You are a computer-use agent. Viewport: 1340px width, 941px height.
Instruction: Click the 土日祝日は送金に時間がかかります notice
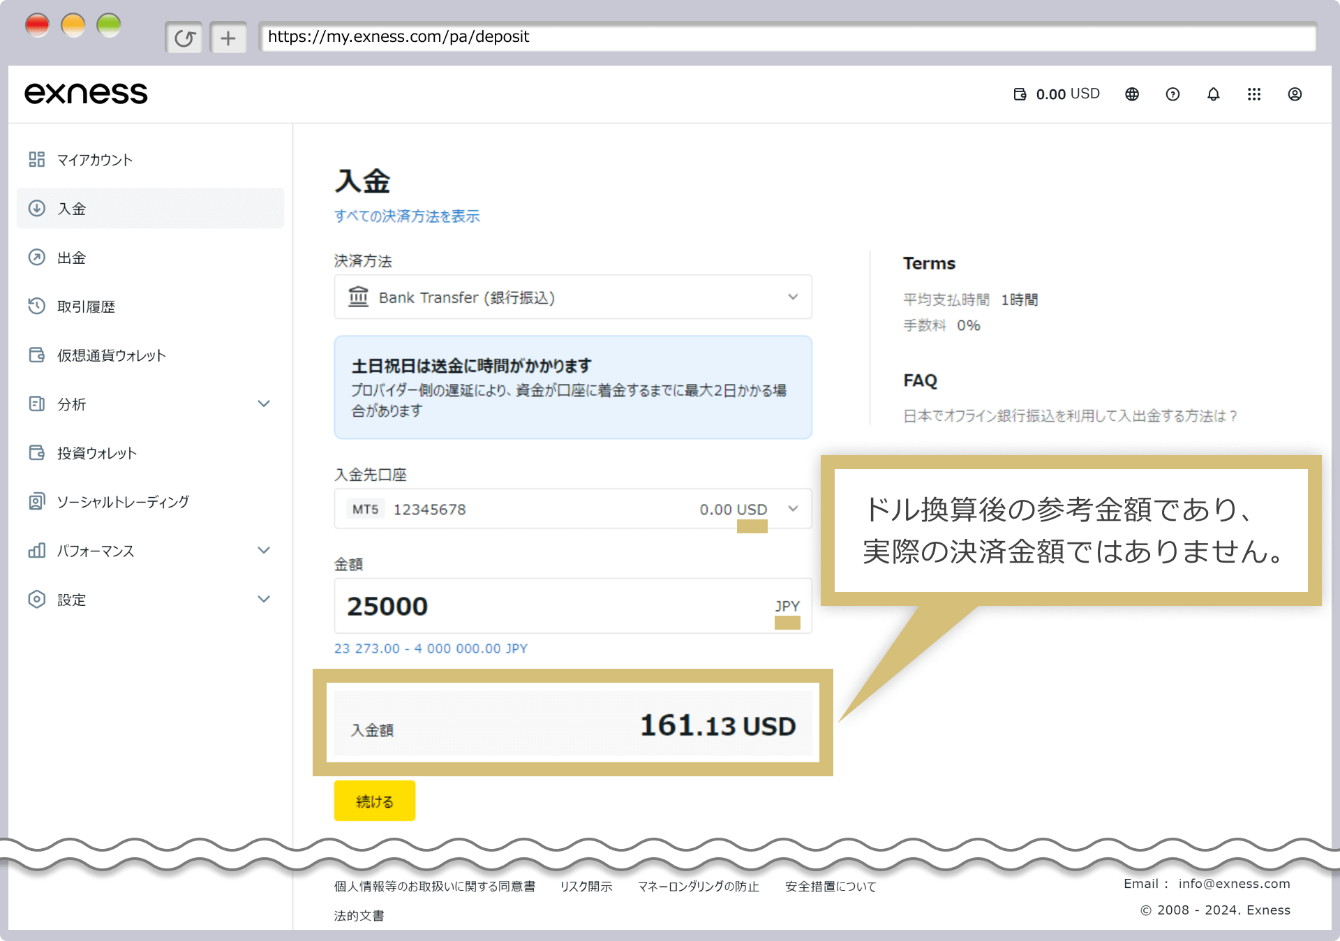pos(573,387)
